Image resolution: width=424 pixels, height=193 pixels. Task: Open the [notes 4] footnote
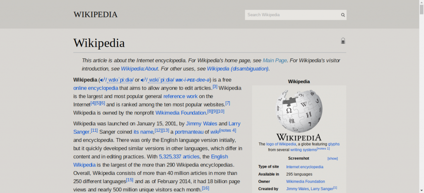228,130
